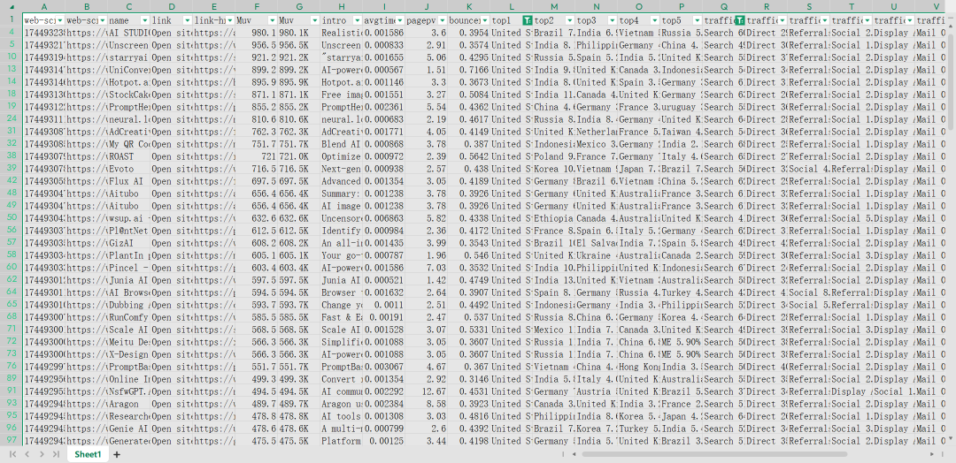Select the name cell "Genie AI"
956x463 pixels.
pyautogui.click(x=129, y=429)
